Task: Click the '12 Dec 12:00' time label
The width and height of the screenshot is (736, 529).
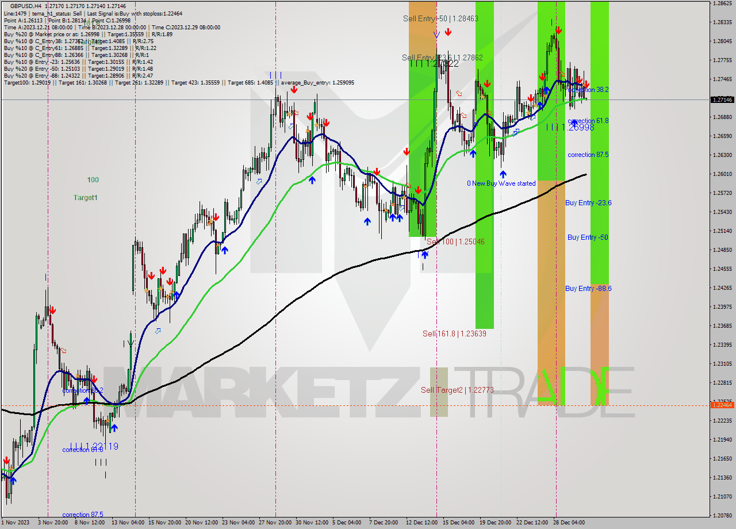Action: [x=422, y=523]
